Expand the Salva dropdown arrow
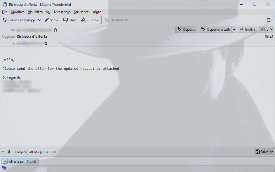 click(x=271, y=152)
